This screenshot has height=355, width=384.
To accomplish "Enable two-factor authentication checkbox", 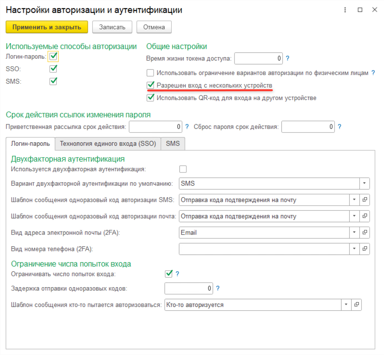I will 183,169.
